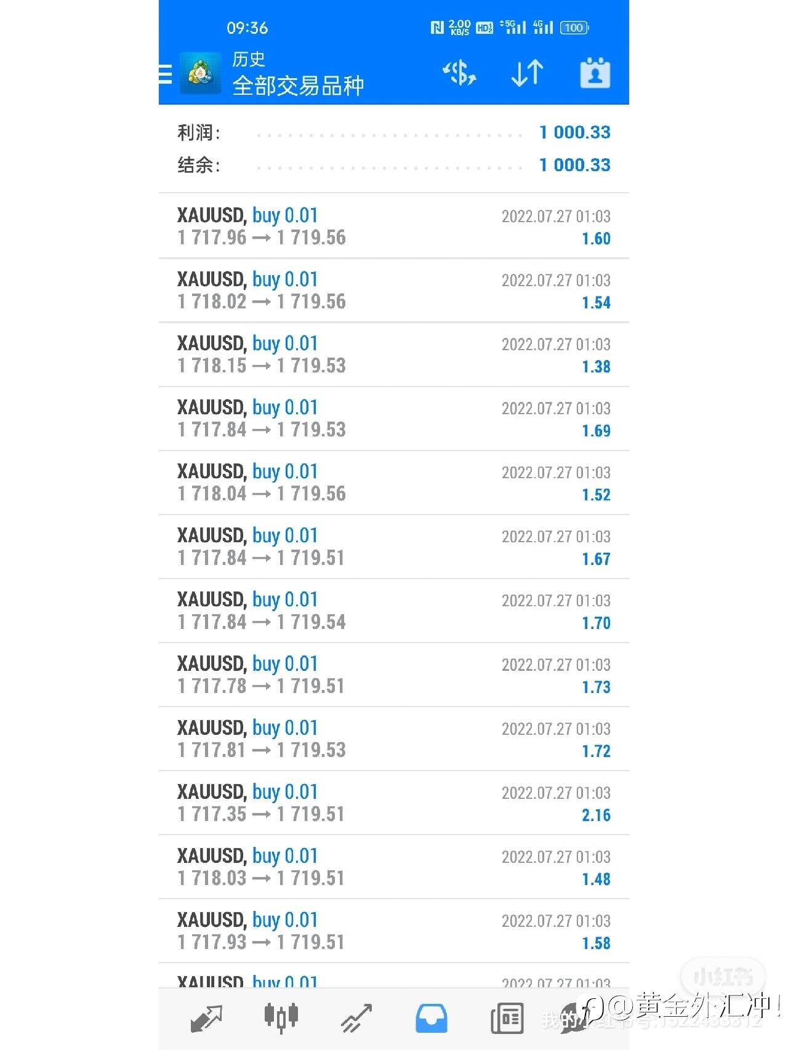Viewport: 788px width, 1050px height.
Task: Open the sort order arrows icon
Action: pos(527,73)
